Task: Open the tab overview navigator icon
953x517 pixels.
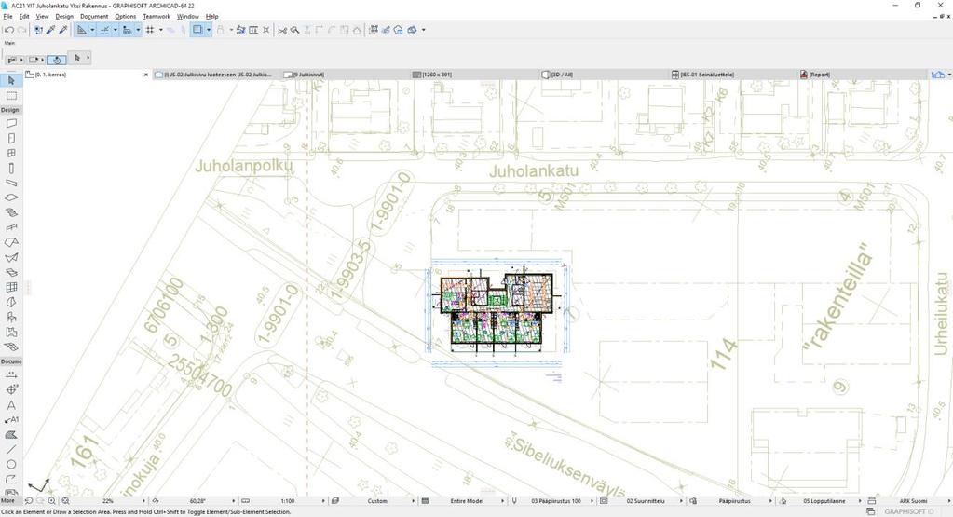Action: click(x=938, y=75)
